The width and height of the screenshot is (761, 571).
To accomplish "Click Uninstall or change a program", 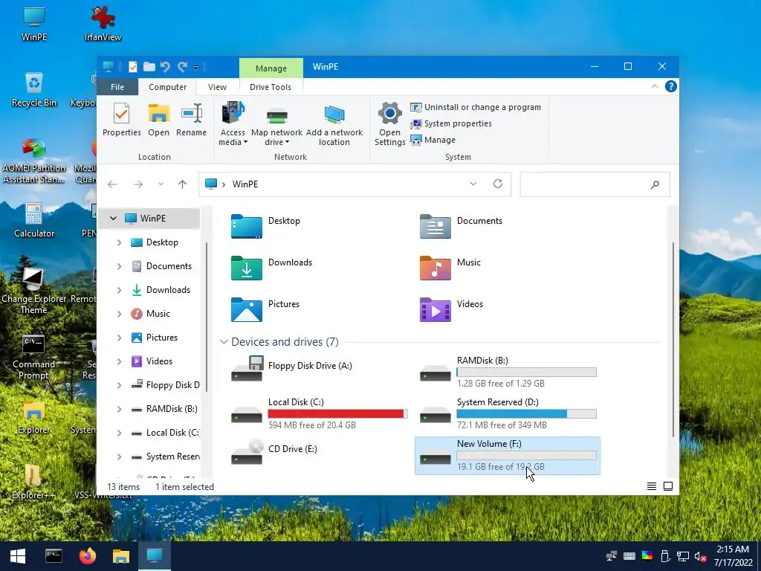I will [476, 107].
